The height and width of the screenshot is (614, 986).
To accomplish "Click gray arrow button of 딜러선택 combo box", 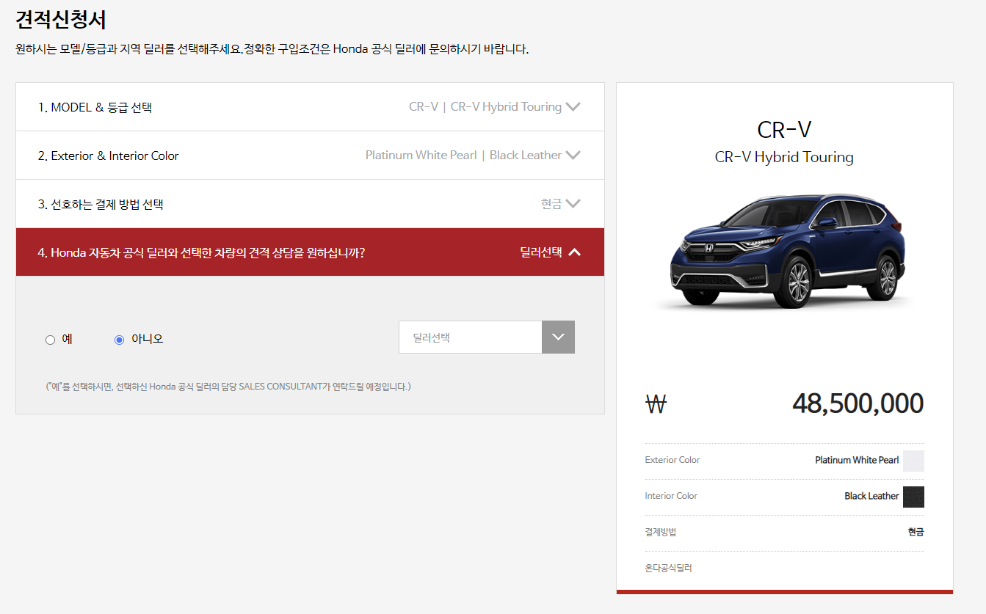I will click(558, 337).
